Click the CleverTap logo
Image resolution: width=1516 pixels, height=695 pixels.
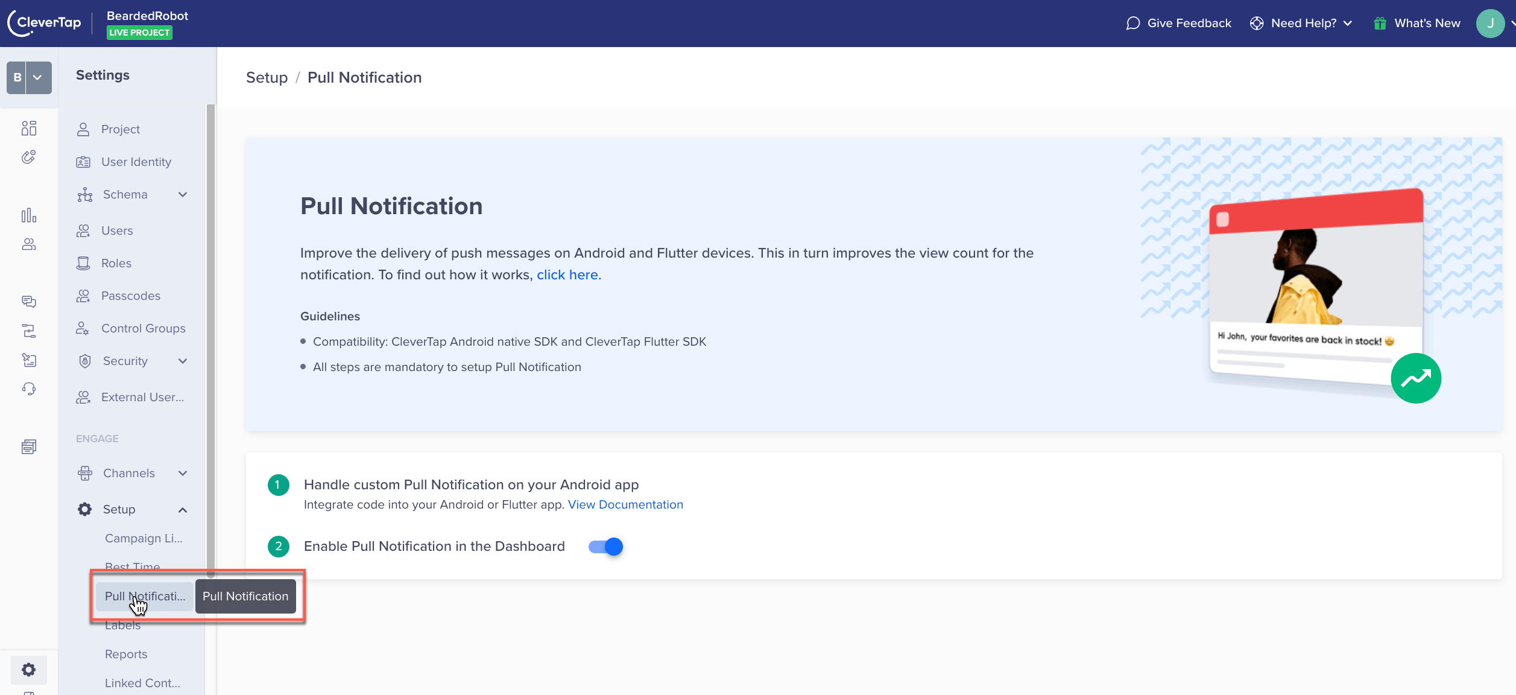click(x=45, y=23)
